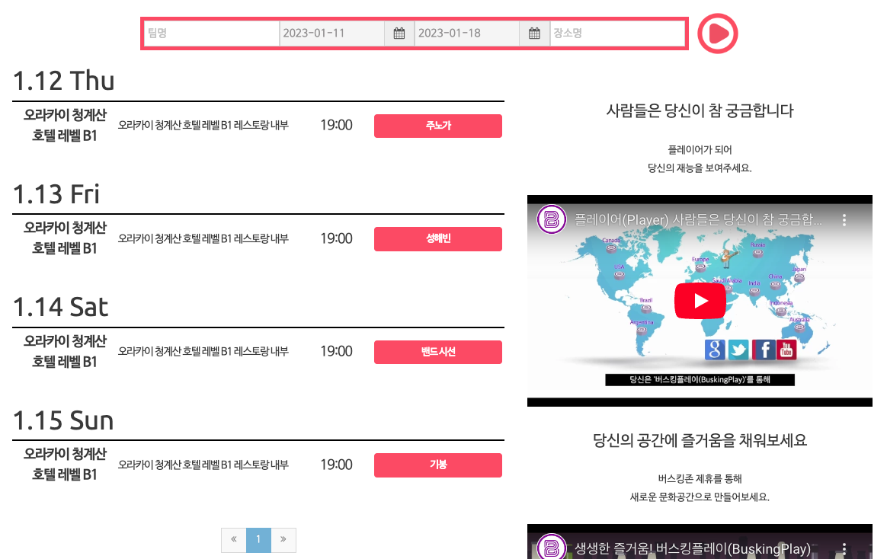Open the 주노가 performer button on 1.12 Thu
The width and height of the screenshot is (887, 559).
[438, 126]
